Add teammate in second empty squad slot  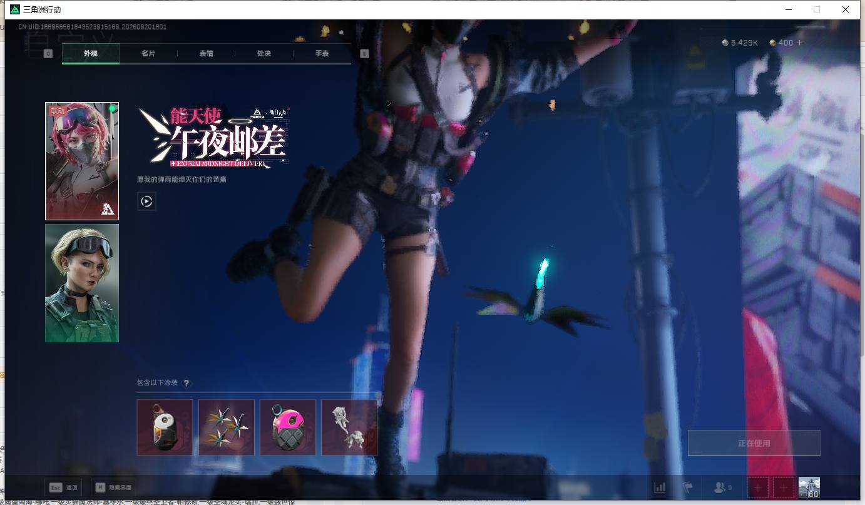784,487
